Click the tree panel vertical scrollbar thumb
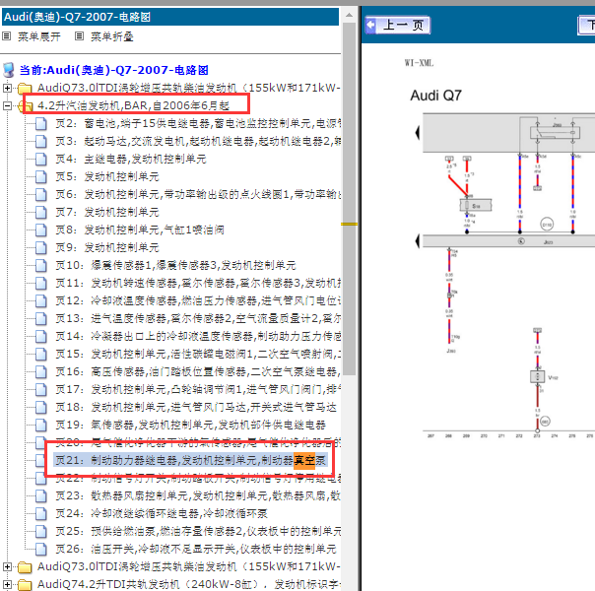The height and width of the screenshot is (591, 595). pyautogui.click(x=349, y=199)
